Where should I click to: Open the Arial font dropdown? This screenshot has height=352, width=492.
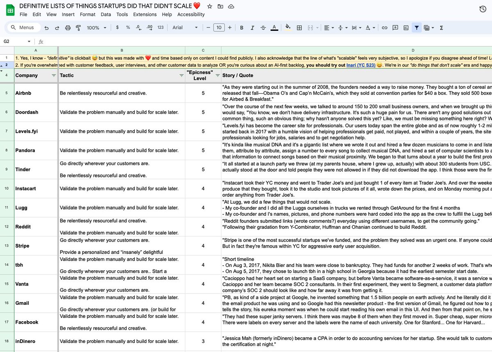click(185, 28)
